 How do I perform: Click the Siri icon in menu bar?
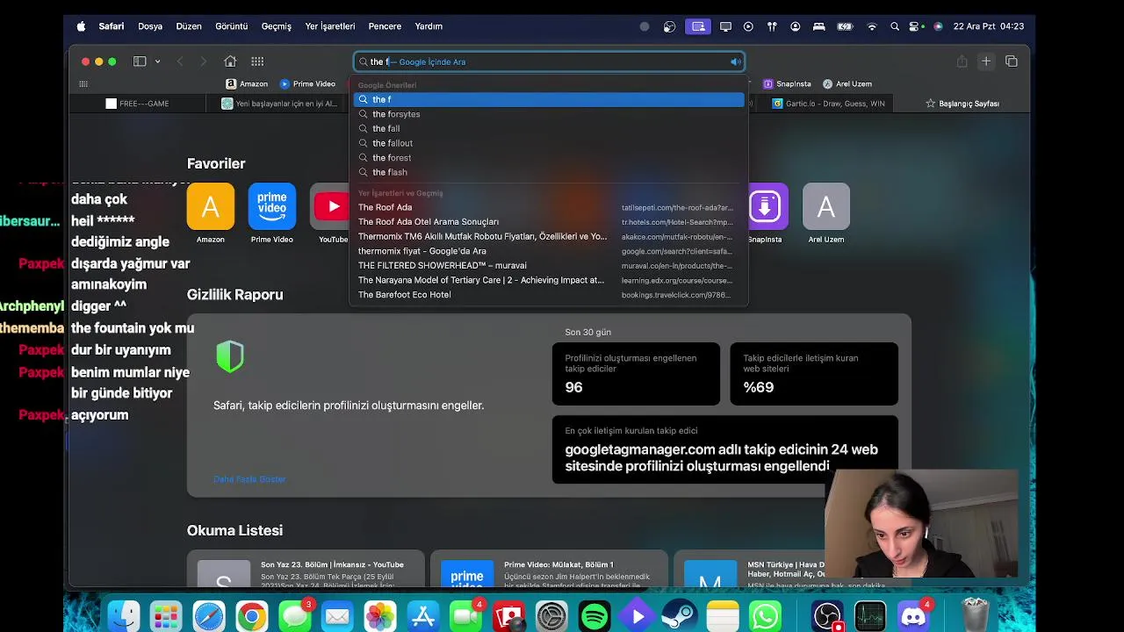click(x=938, y=26)
